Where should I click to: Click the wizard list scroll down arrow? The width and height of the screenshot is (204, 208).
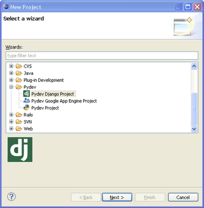click(x=194, y=129)
